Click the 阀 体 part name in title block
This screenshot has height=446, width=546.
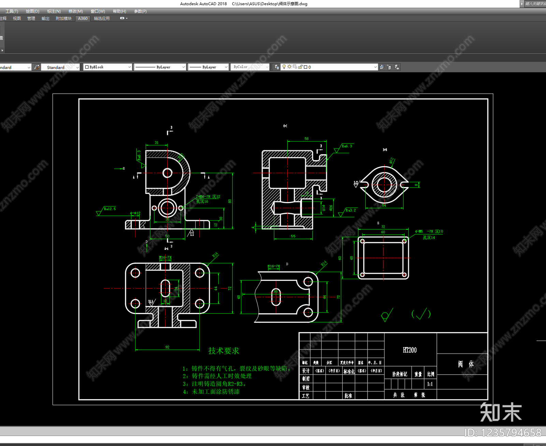click(466, 364)
